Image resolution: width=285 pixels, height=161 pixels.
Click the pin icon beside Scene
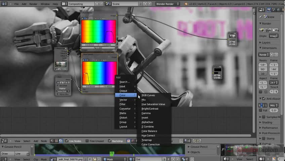pos(260,17)
